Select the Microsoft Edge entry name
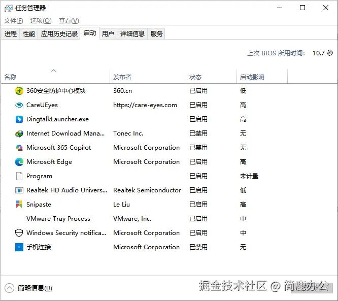Viewport: 338px width, 301px height. (x=49, y=162)
